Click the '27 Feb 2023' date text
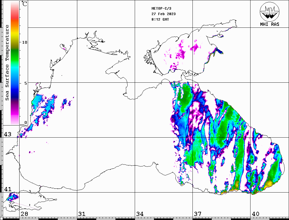The image size is (289, 220). 164,14
